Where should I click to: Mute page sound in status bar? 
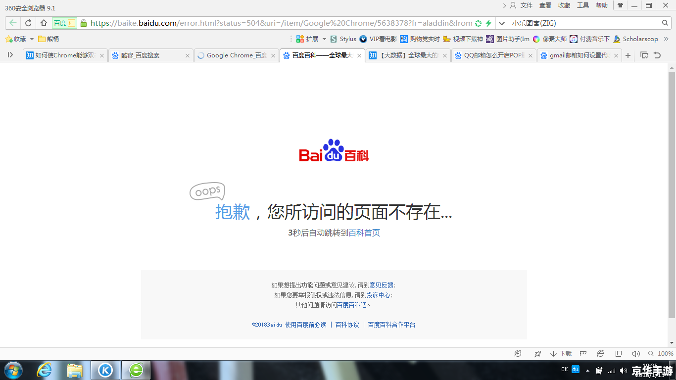636,354
